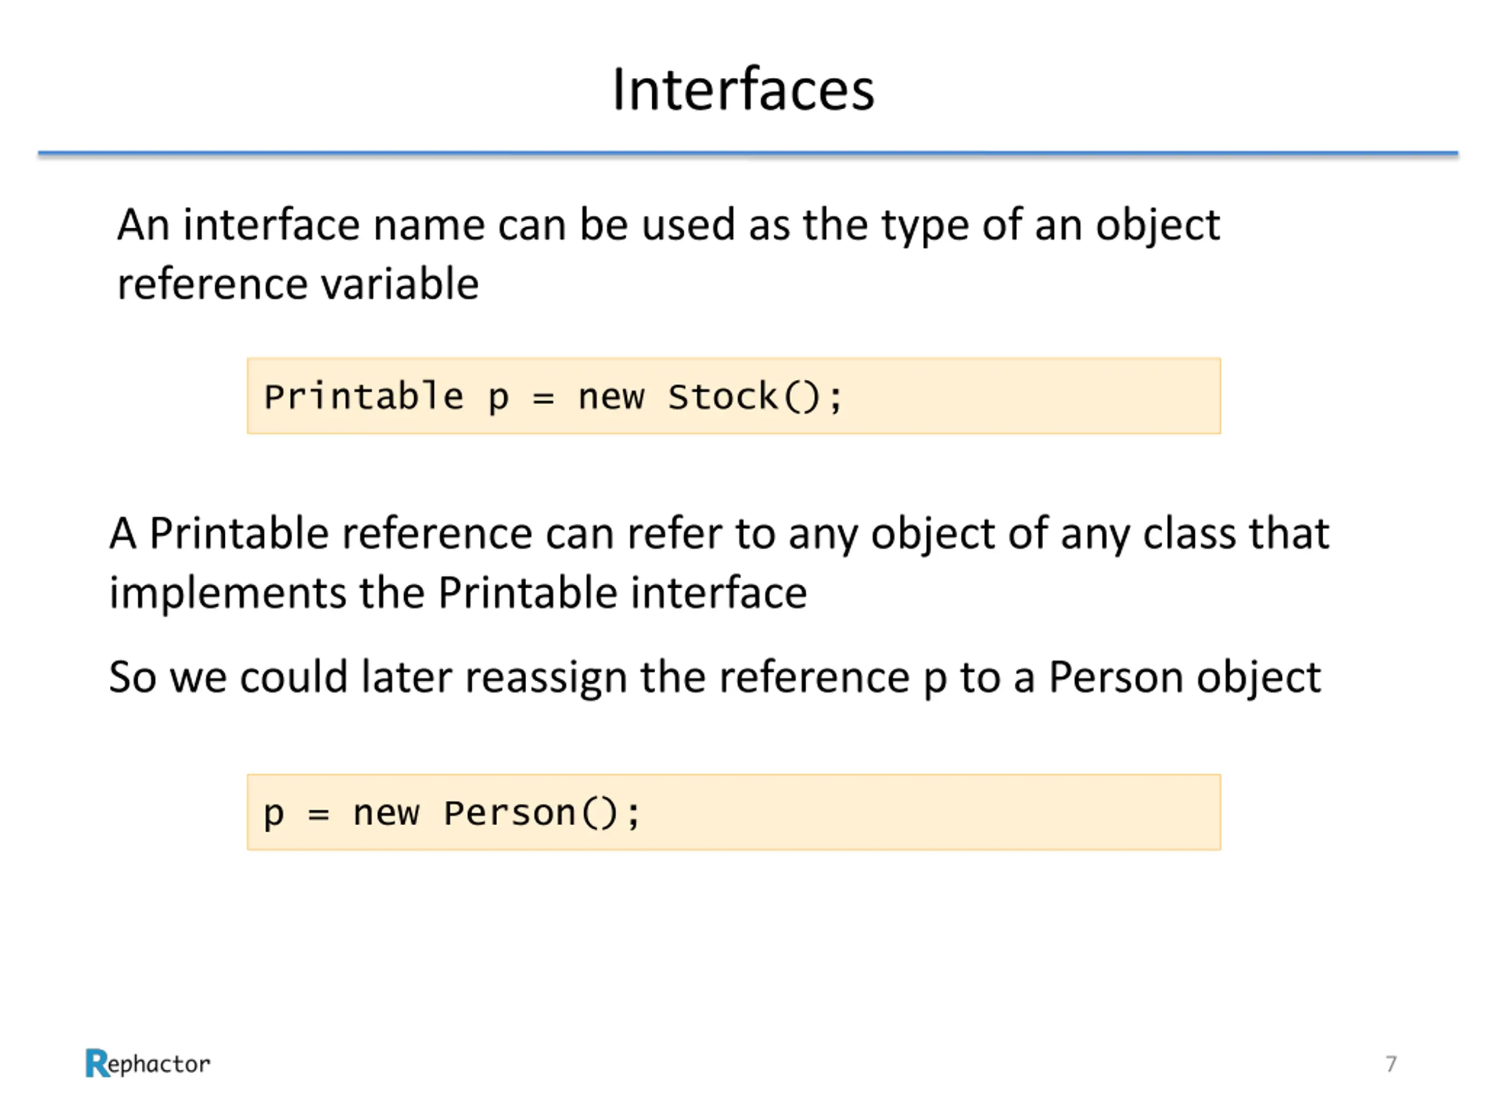
Task: Click the new keyword in the first code box
Action: click(x=611, y=397)
